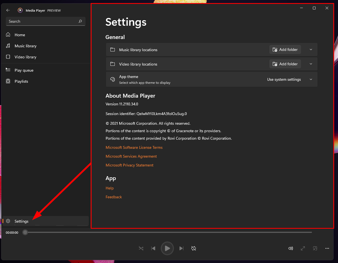The width and height of the screenshot is (338, 263).
Task: Minimize the Media Player window
Action: click(x=301, y=8)
